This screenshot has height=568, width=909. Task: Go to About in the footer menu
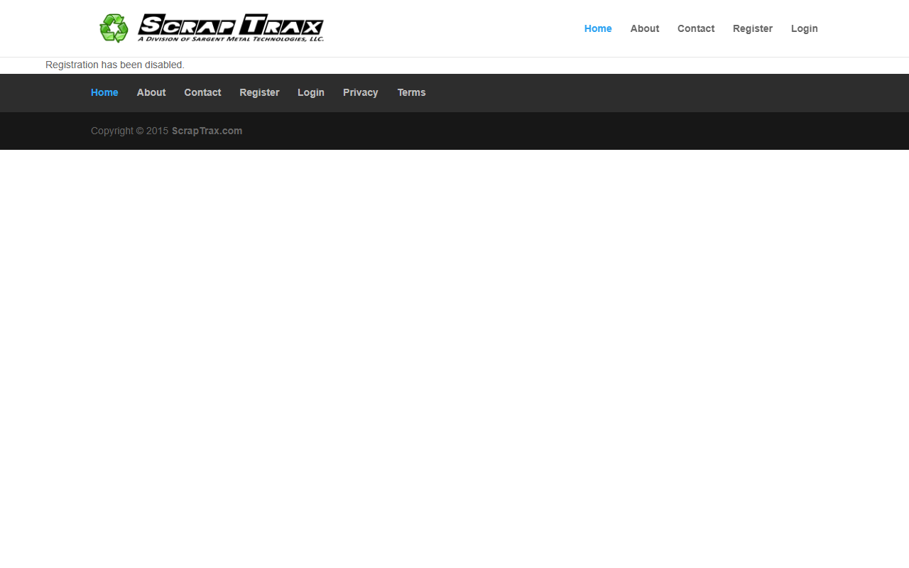(x=151, y=92)
